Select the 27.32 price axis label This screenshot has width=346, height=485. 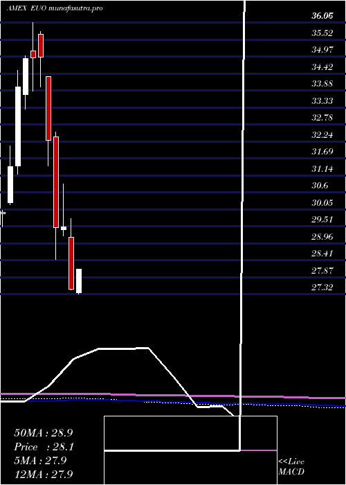tap(322, 288)
